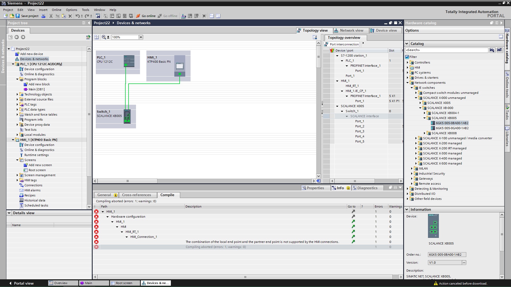Click the Accessible devices icon
This screenshot has width=511, height=287.
click(x=184, y=16)
